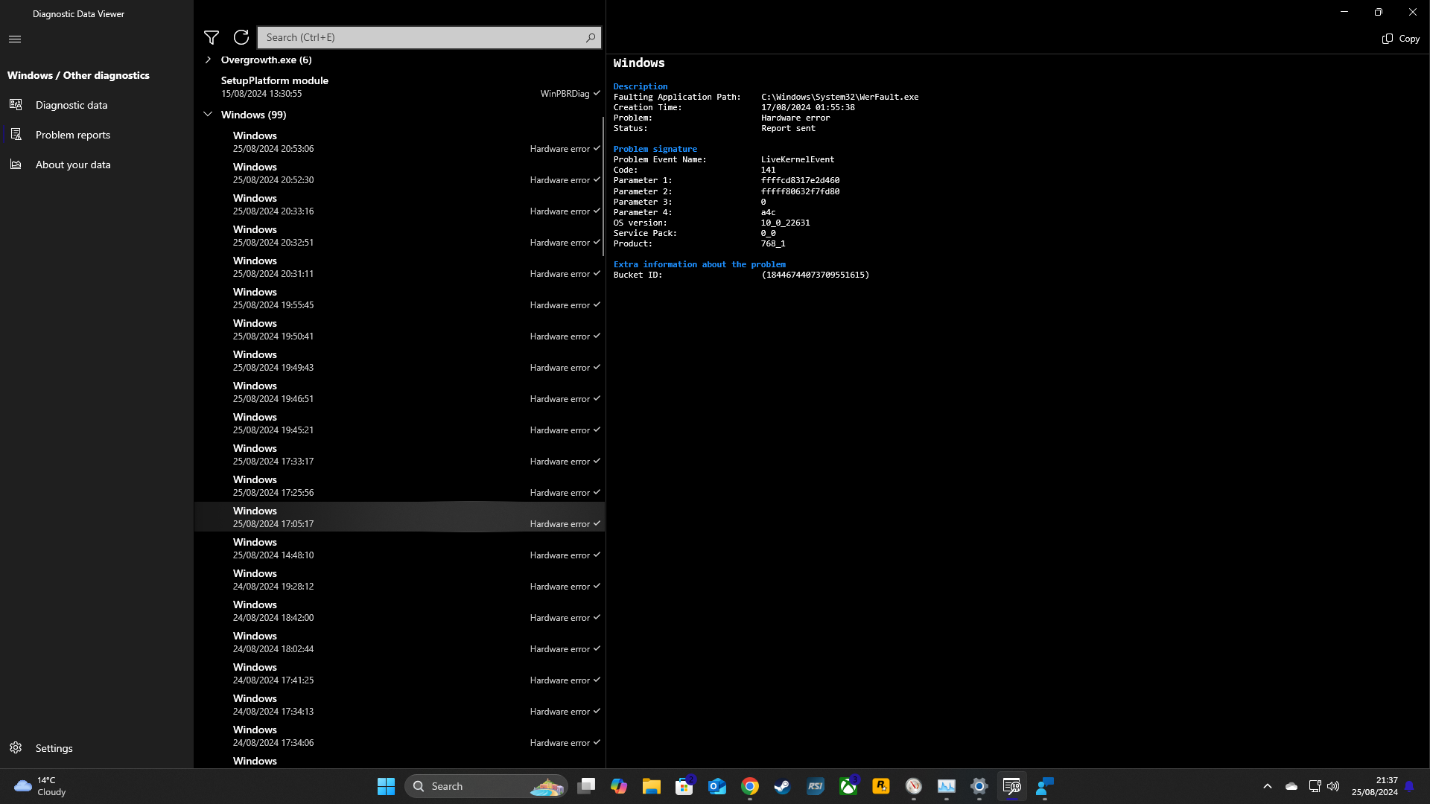Screen dimensions: 1430x804
Task: Click the Problem reports sidebar icon
Action: point(16,135)
